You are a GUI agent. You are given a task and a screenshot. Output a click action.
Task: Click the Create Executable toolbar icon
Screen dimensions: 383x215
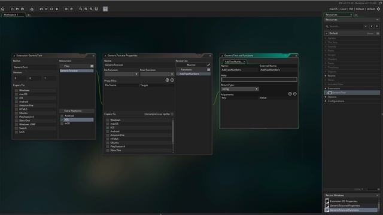pyautogui.click(x=32, y=9)
